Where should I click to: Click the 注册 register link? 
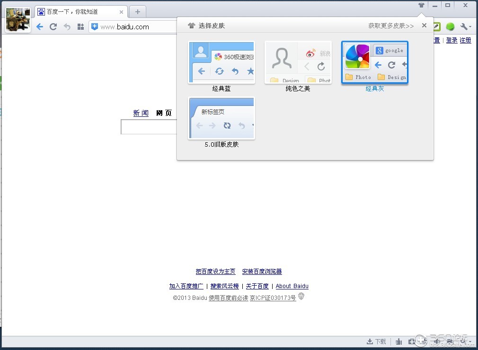pyautogui.click(x=465, y=40)
